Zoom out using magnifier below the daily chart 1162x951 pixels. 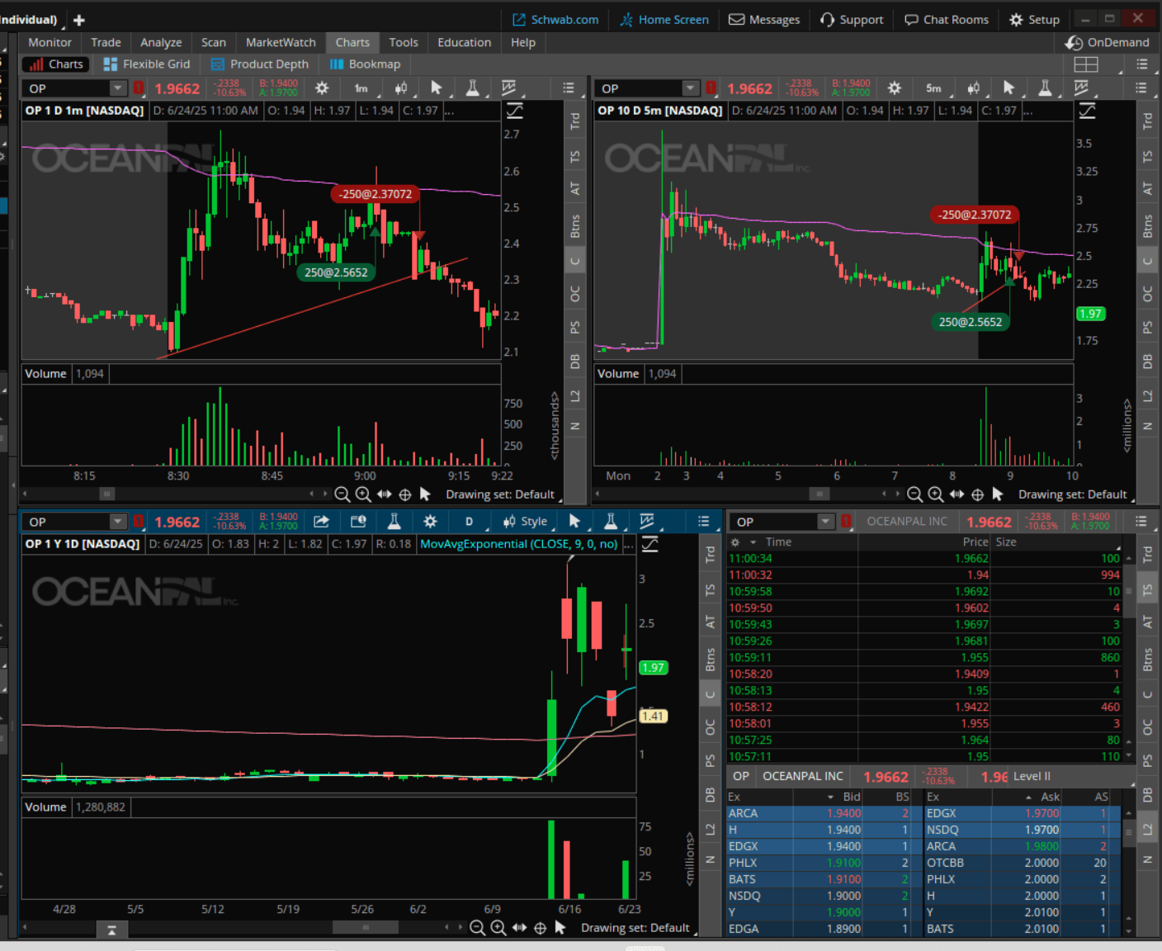(x=477, y=928)
